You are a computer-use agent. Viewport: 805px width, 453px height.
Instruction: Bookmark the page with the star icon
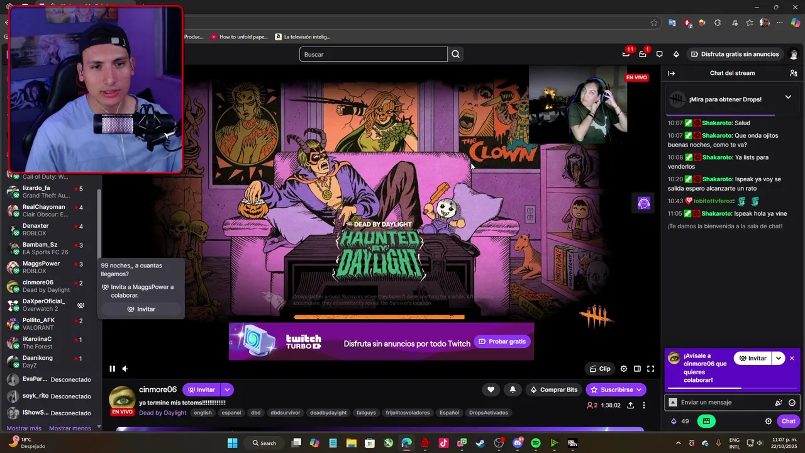(x=654, y=23)
